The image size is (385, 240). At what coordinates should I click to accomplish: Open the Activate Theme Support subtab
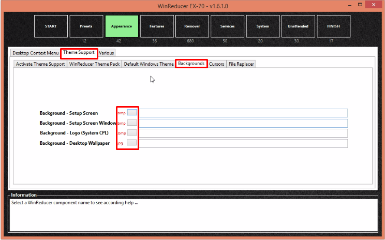(x=40, y=64)
